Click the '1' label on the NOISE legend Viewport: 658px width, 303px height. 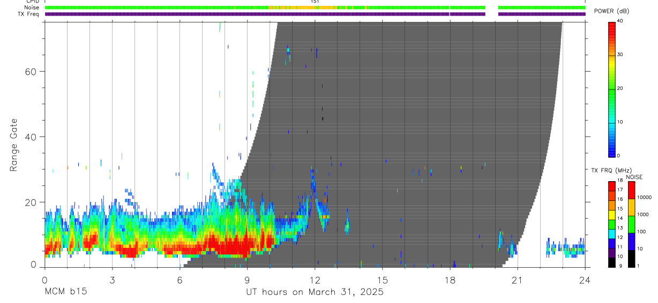pos(638,266)
